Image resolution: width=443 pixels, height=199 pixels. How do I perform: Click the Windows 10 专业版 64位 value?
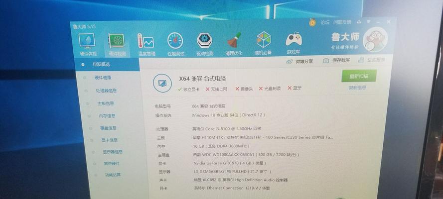point(228,115)
